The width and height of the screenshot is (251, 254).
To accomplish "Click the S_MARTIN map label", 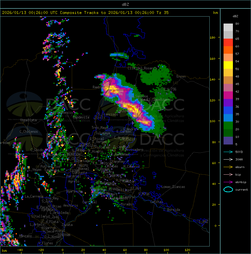I will (x=114, y=176).
